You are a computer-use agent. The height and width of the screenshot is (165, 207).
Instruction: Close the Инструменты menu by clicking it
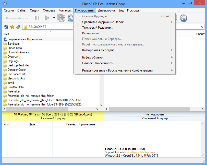[85, 10]
